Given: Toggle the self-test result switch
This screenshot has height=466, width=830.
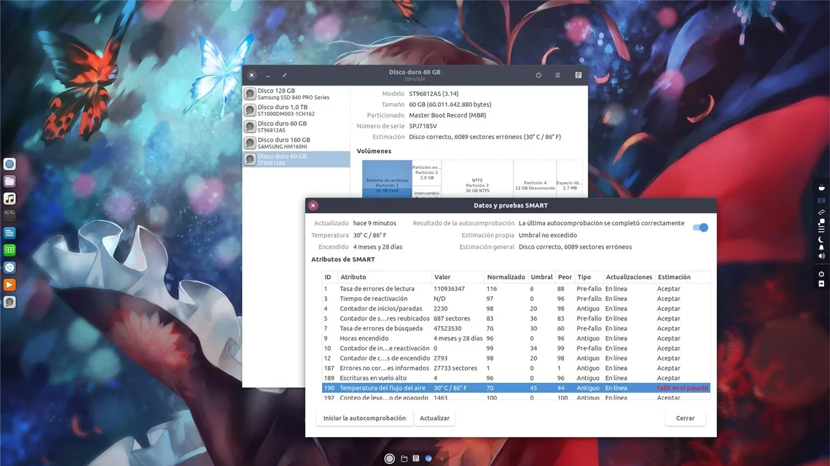Looking at the screenshot, I should (700, 227).
